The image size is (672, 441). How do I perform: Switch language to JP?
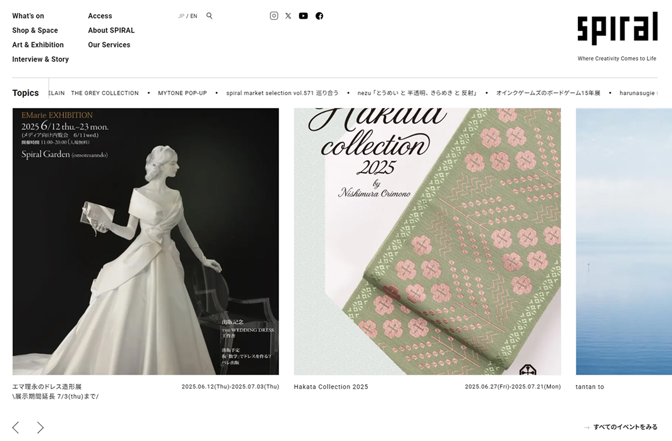click(181, 16)
